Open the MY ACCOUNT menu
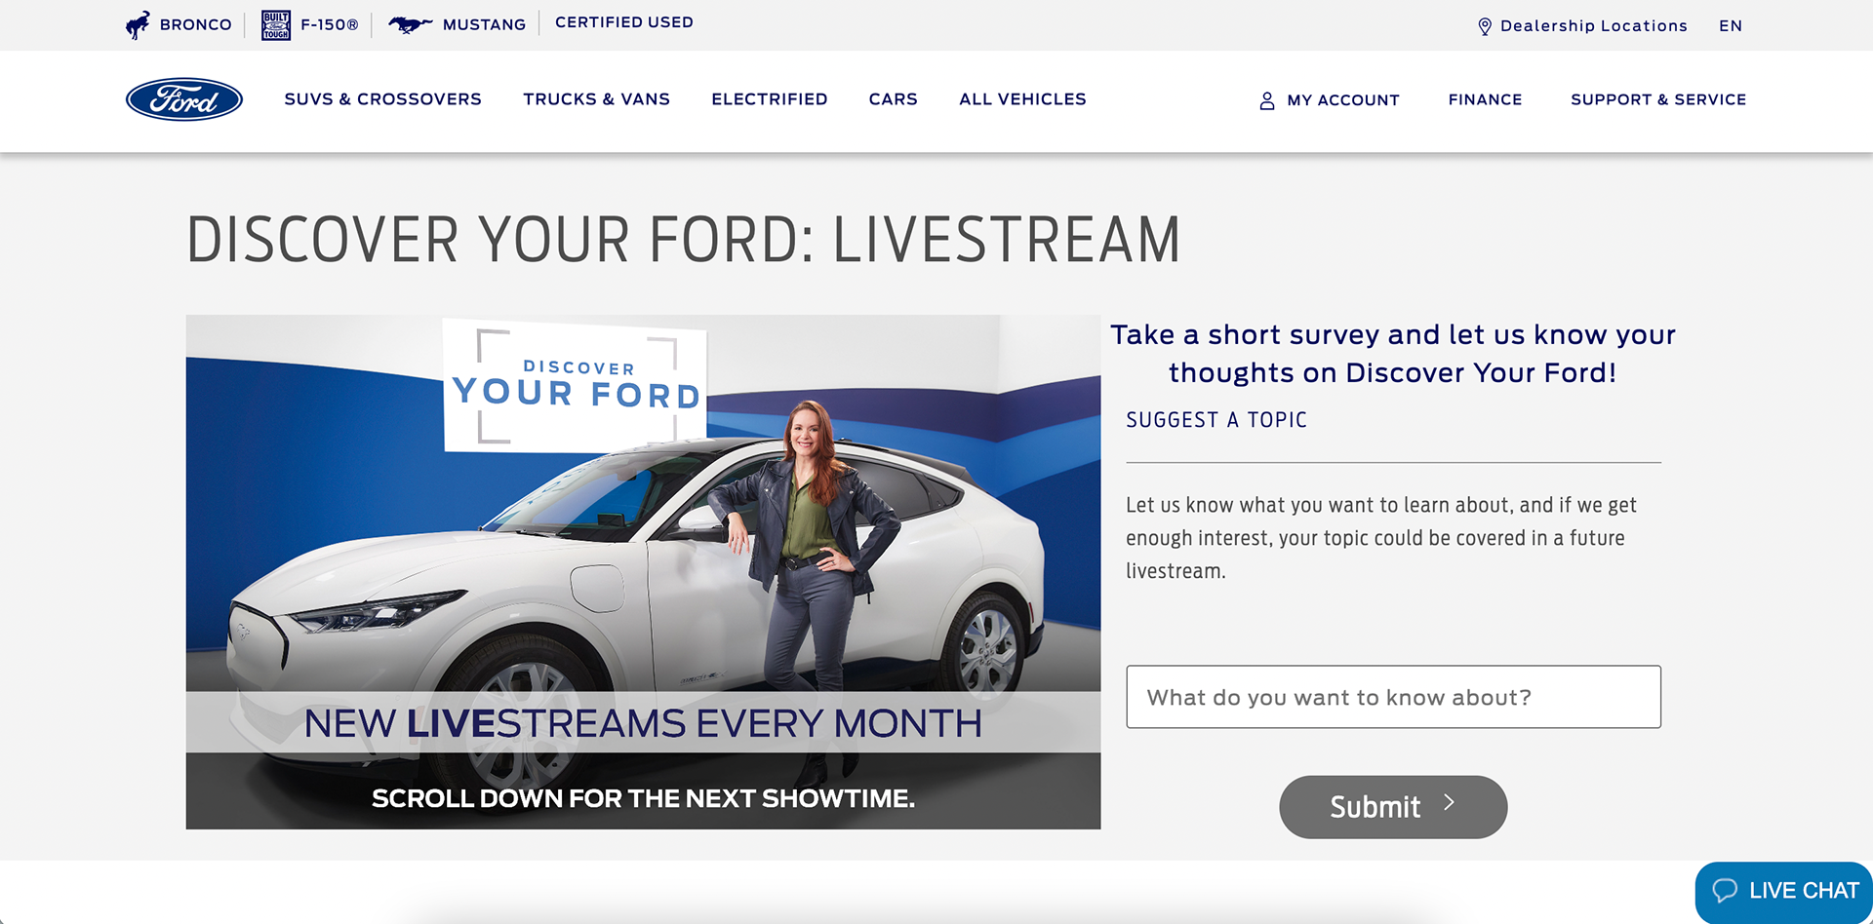 [1343, 100]
